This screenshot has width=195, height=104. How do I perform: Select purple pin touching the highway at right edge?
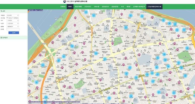[190, 29]
